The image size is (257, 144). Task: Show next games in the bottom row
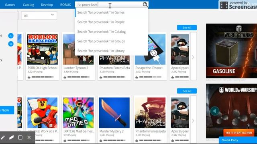[x=193, y=120]
